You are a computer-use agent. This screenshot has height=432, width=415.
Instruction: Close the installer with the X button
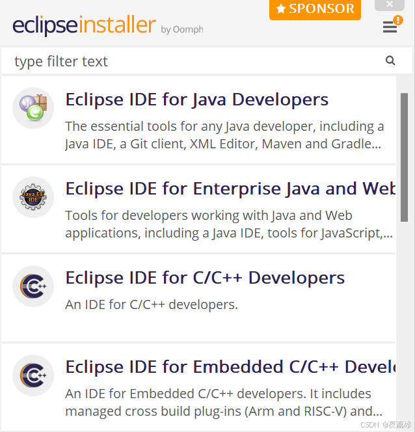click(x=390, y=5)
